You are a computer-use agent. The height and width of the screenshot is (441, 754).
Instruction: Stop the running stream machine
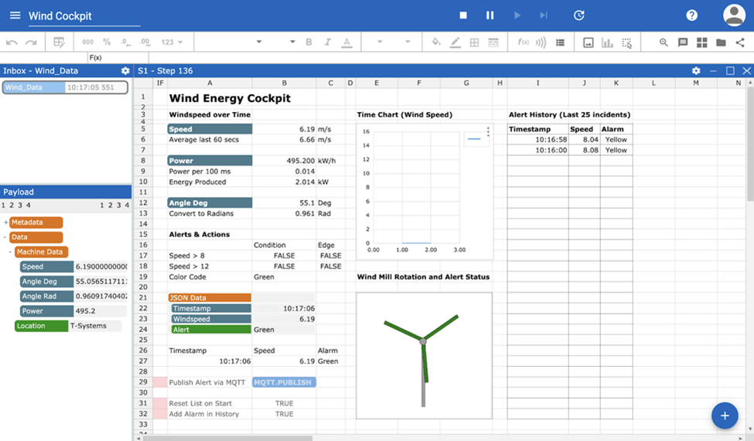(463, 15)
